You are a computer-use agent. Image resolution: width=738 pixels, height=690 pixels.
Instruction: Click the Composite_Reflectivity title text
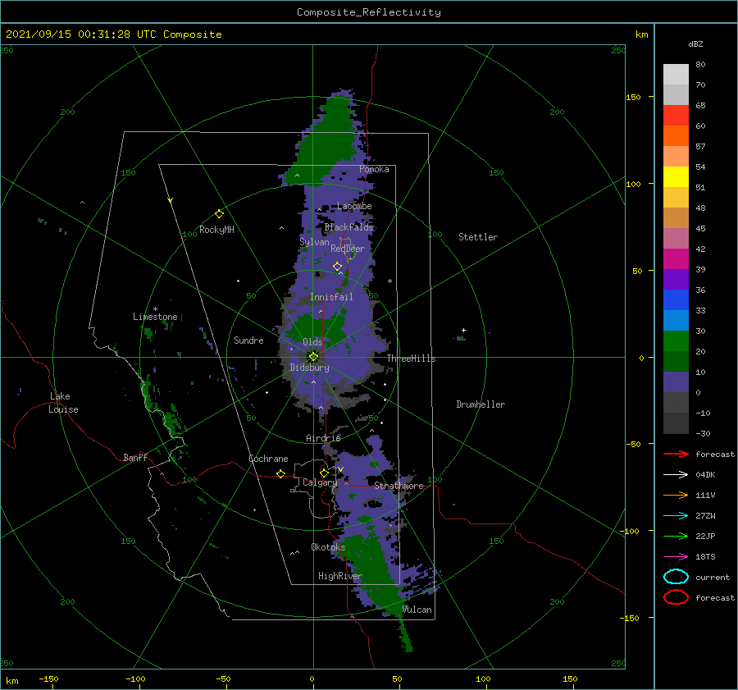369,12
